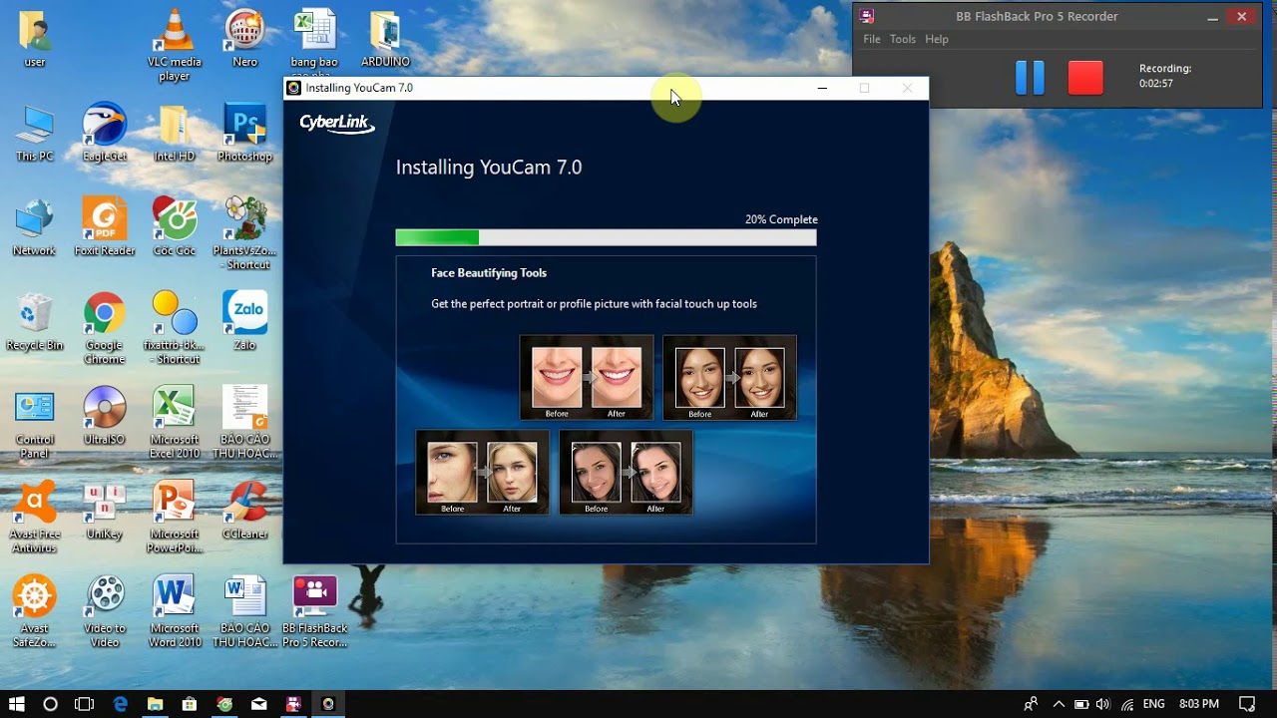Image resolution: width=1277 pixels, height=718 pixels.
Task: Open Microsoft Store from taskbar
Action: (x=190, y=704)
